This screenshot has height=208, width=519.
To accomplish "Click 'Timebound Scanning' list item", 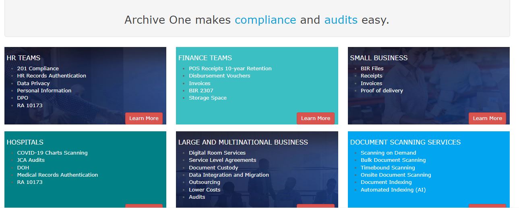I will tap(388, 168).
